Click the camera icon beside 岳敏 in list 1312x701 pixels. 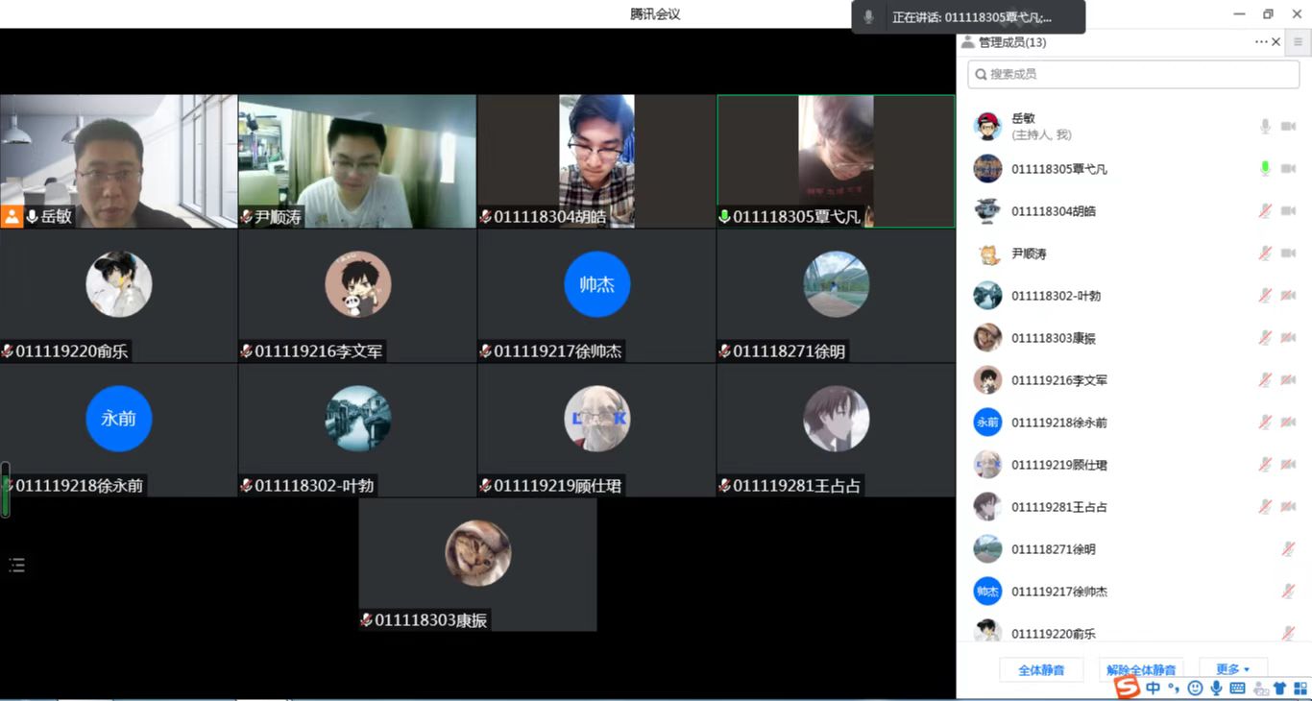[x=1288, y=127]
